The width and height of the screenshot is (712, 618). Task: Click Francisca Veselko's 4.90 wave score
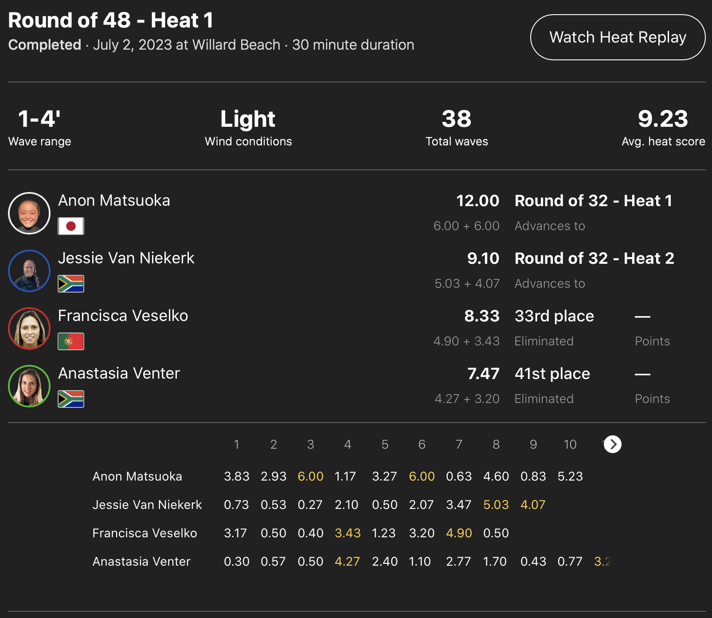click(x=459, y=533)
